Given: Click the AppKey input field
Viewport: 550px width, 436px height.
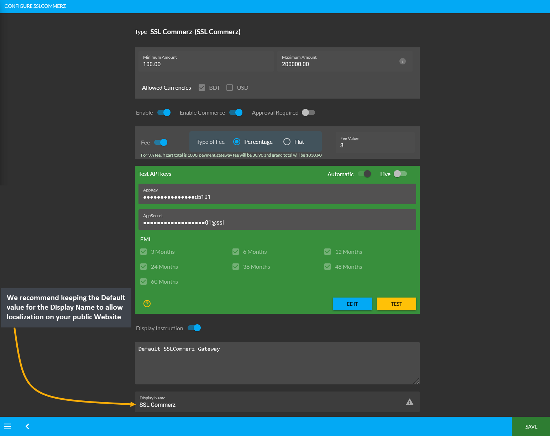Looking at the screenshot, I should (x=277, y=194).
